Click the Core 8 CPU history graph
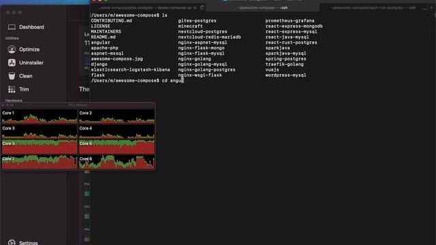This screenshot has width=436, height=245. click(x=116, y=162)
